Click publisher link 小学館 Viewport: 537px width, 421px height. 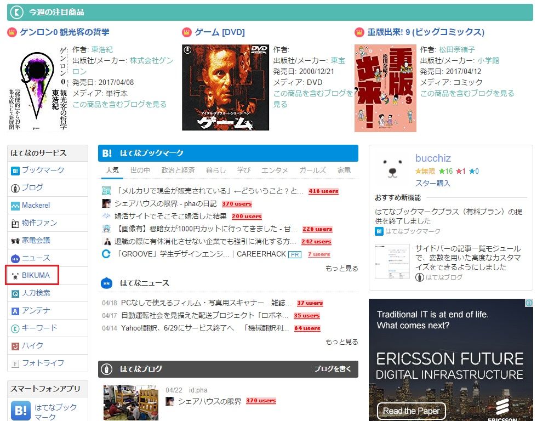click(488, 61)
